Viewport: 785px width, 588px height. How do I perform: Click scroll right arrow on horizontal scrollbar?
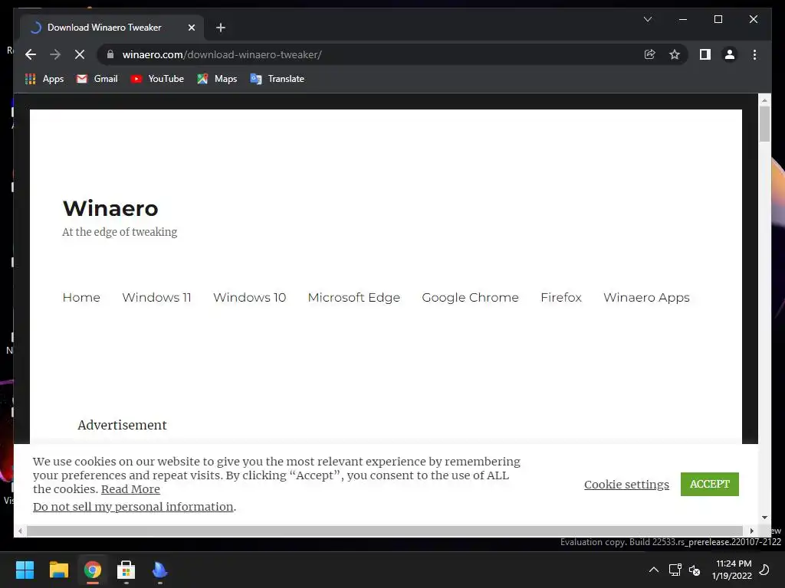click(751, 531)
